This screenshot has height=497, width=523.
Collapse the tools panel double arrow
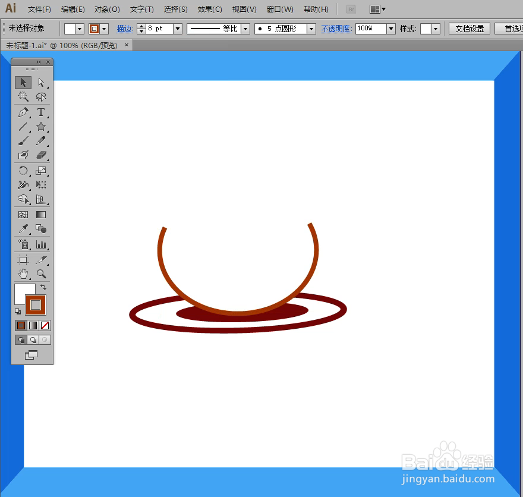pos(39,62)
